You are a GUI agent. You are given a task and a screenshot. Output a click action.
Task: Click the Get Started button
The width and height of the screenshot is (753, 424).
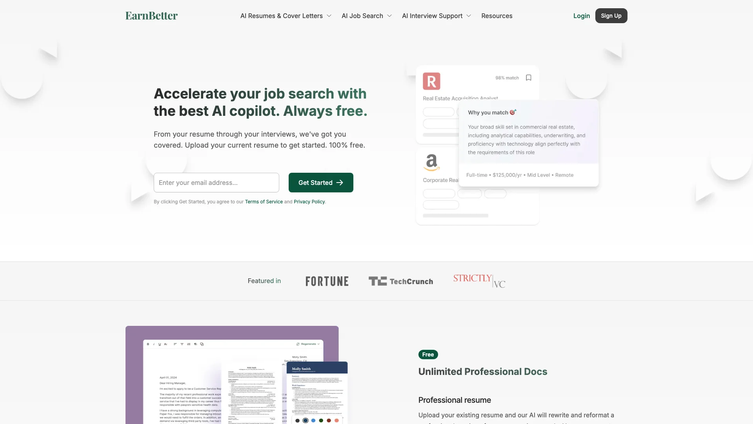coord(321,182)
